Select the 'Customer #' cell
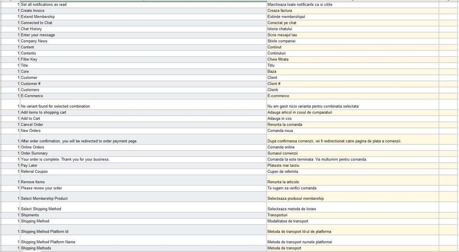459x252 pixels. [143, 84]
